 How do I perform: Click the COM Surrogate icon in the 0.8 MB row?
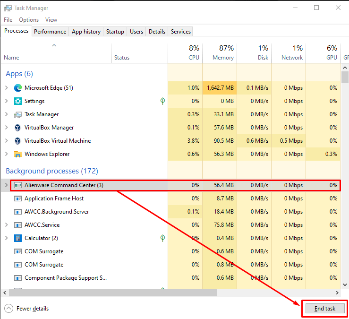pyautogui.click(x=18, y=265)
